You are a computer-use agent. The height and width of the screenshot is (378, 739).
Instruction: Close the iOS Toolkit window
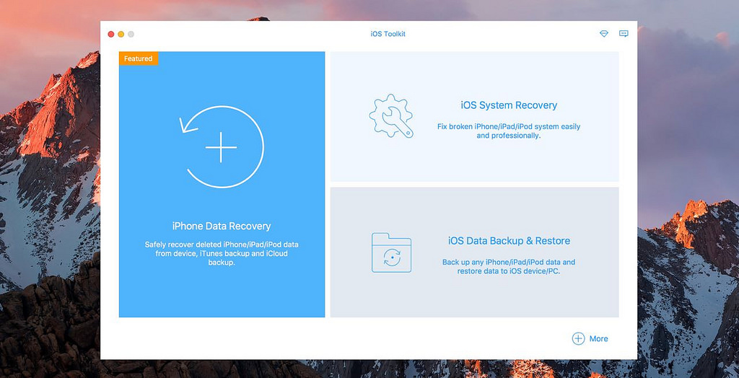[111, 34]
